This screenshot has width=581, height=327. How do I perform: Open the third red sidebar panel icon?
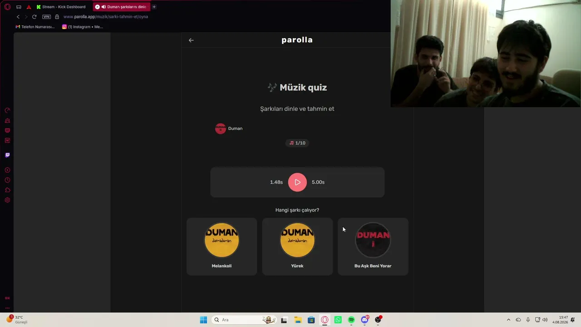coord(7,130)
